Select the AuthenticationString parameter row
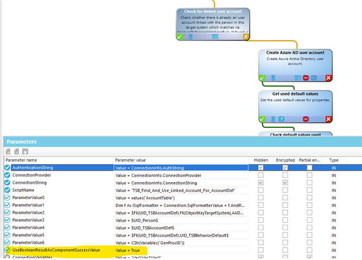 click(182, 167)
